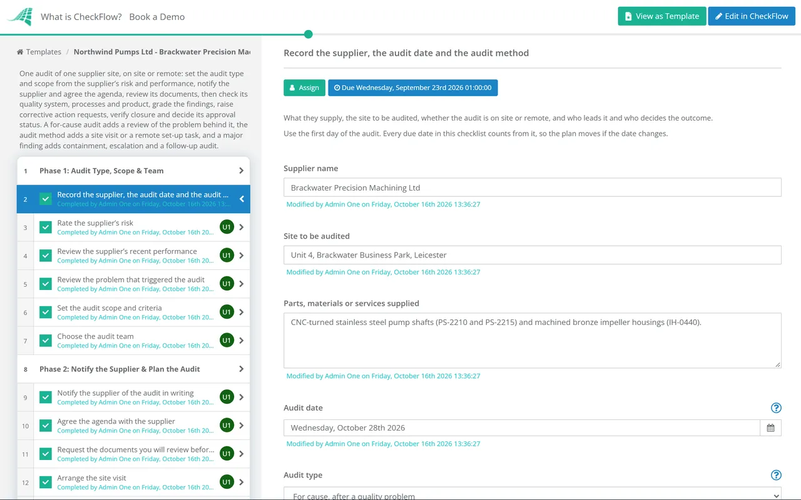801x500 pixels.
Task: Toggle checkbox for Set the audit scope and criteria
Action: [46, 312]
